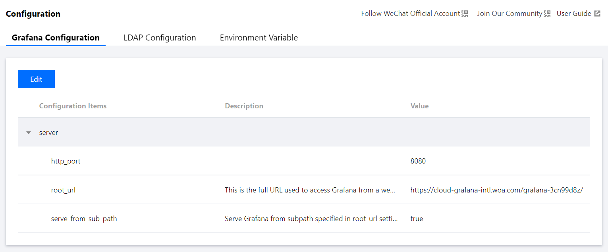
Task: Switch to LDAP Configuration tab
Action: click(x=160, y=38)
